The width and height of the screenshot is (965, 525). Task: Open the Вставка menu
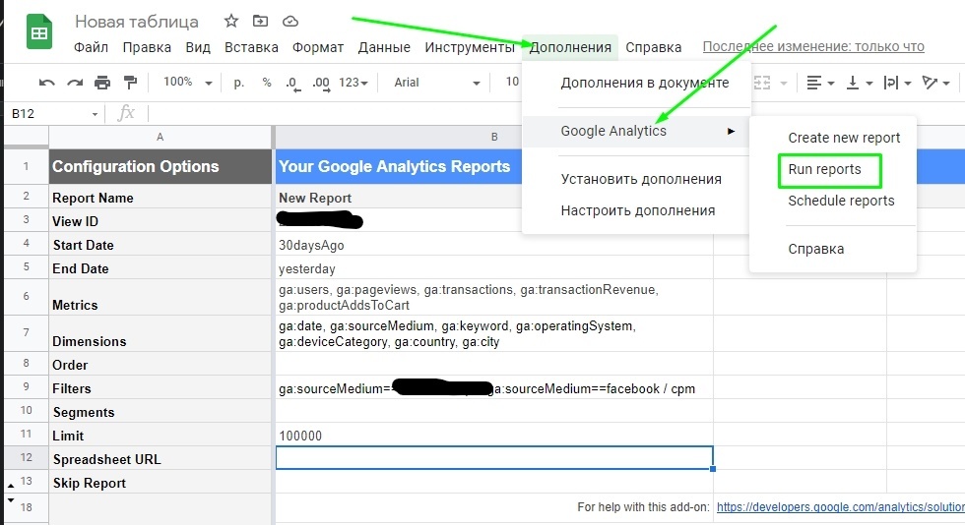[x=251, y=47]
